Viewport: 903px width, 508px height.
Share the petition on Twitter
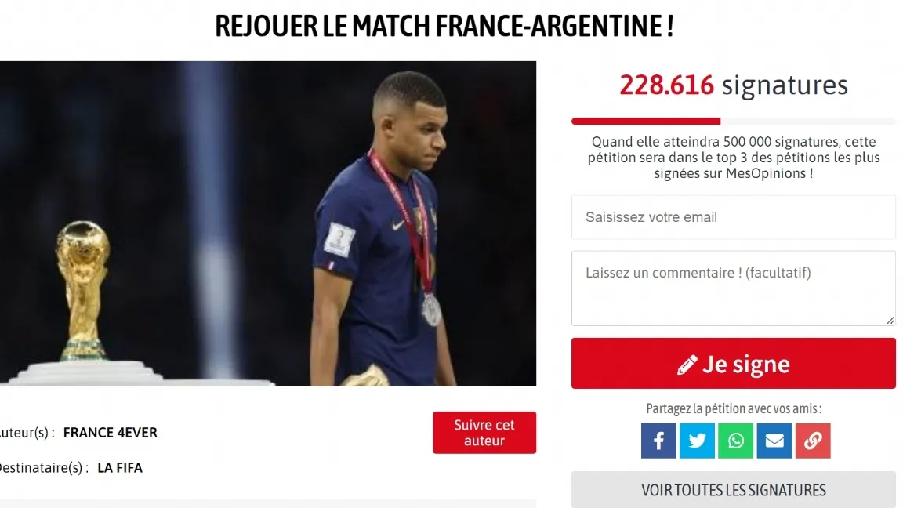[x=697, y=441]
